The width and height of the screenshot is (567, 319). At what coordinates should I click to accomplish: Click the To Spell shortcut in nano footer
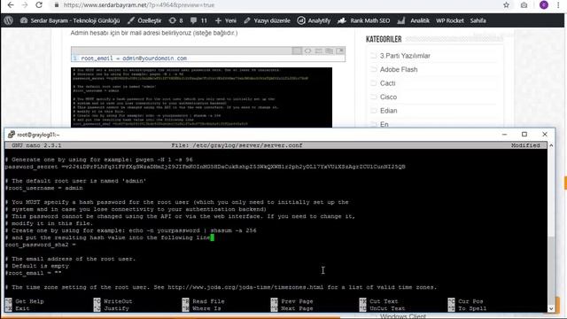click(x=467, y=308)
